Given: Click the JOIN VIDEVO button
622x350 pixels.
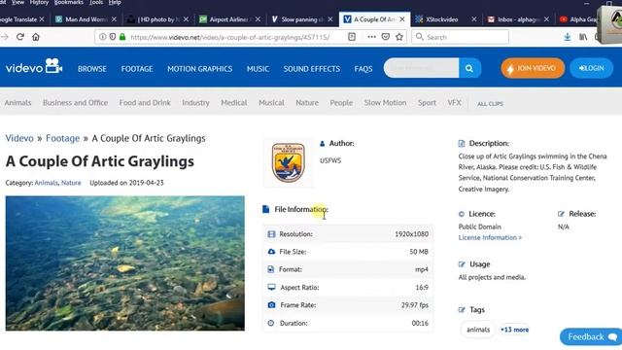Looking at the screenshot, I should [x=533, y=68].
